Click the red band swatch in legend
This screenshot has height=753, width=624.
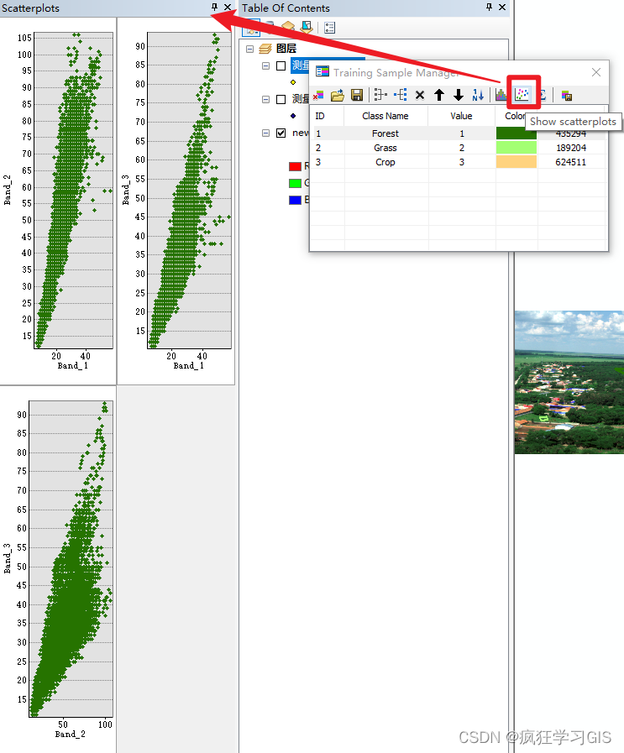295,167
